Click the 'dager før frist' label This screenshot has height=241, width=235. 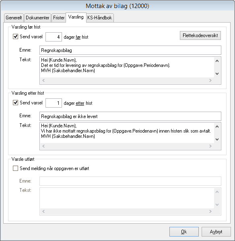tap(76, 37)
